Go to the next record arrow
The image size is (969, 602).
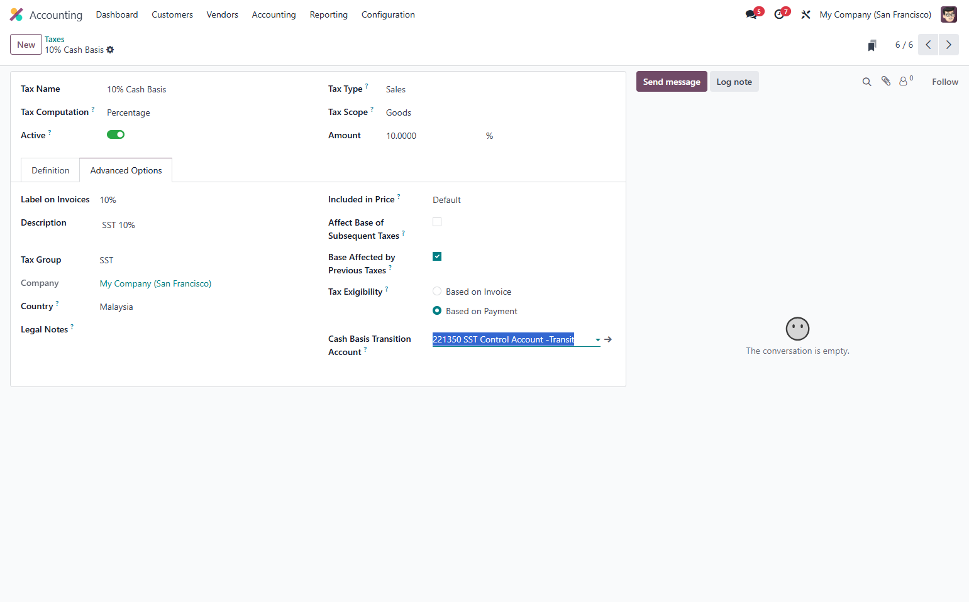[x=949, y=45]
